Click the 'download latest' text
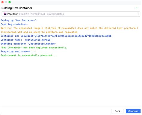142x115 pixels. pyautogui.click(x=56, y=14)
